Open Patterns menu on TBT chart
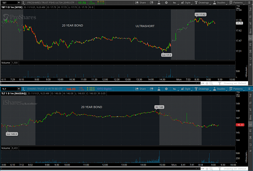This screenshot has height=171, width=253. click(236, 2)
